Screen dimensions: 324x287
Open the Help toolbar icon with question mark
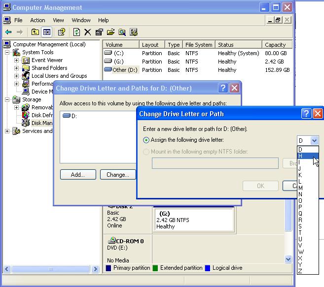coord(61,32)
